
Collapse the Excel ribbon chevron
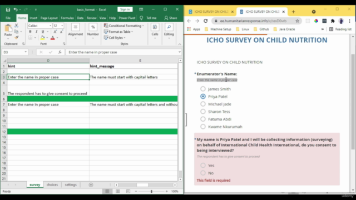pos(180,44)
